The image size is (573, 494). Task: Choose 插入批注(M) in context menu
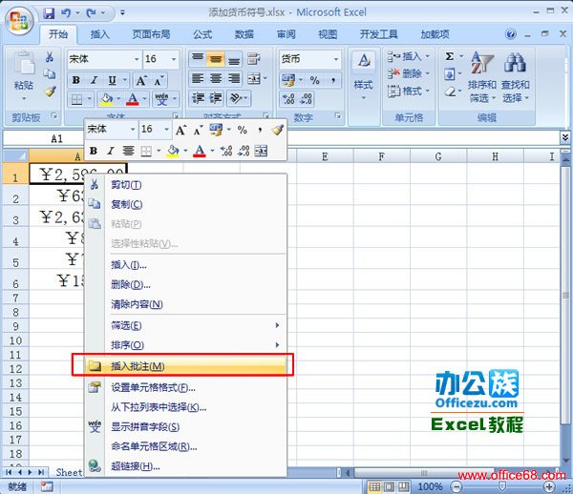point(186,366)
